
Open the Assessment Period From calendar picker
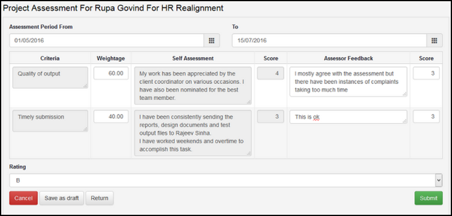tap(212, 41)
